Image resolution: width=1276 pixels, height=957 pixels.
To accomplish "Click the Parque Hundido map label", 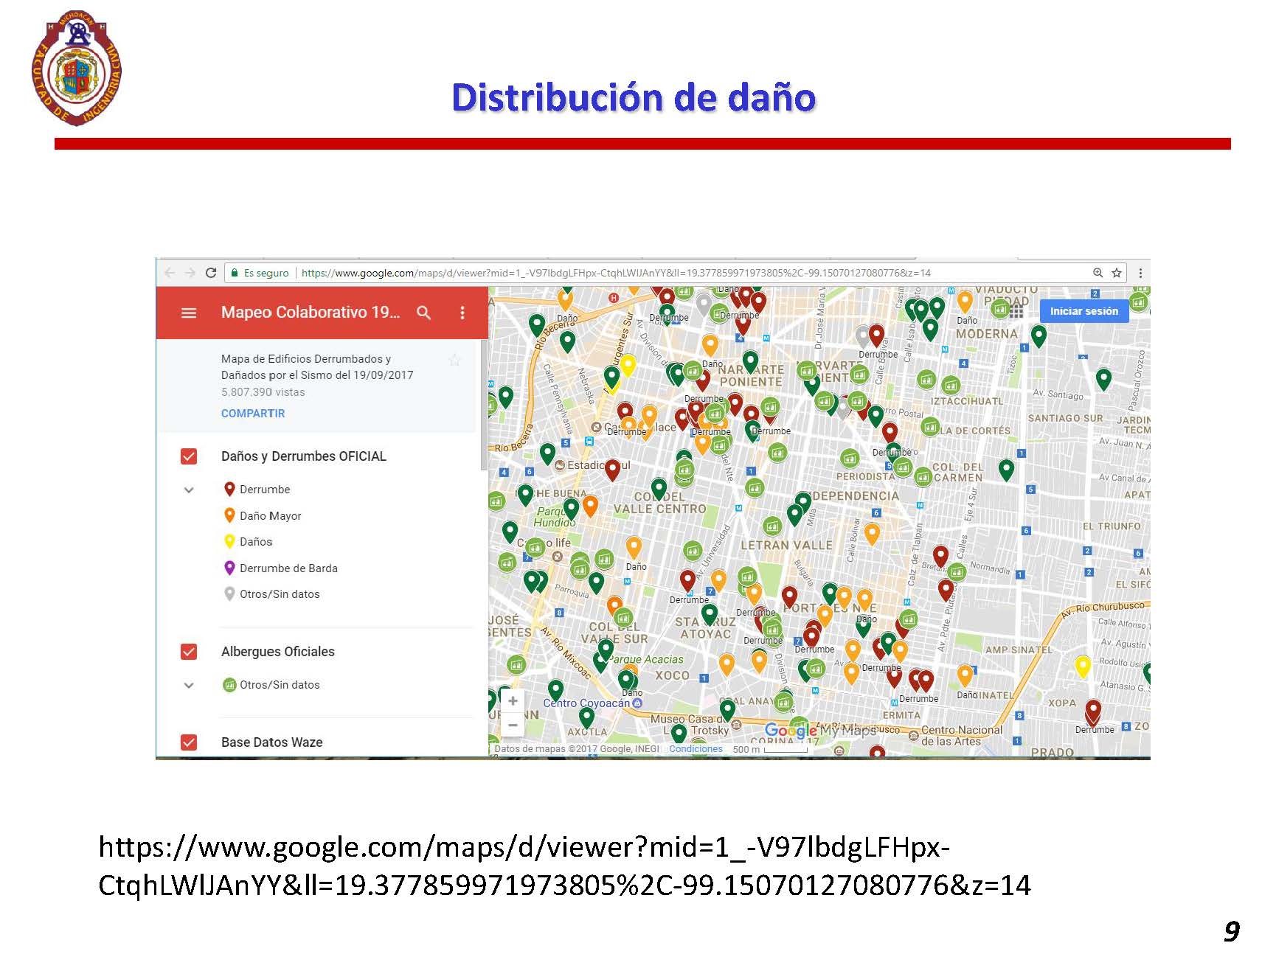I will click(554, 516).
